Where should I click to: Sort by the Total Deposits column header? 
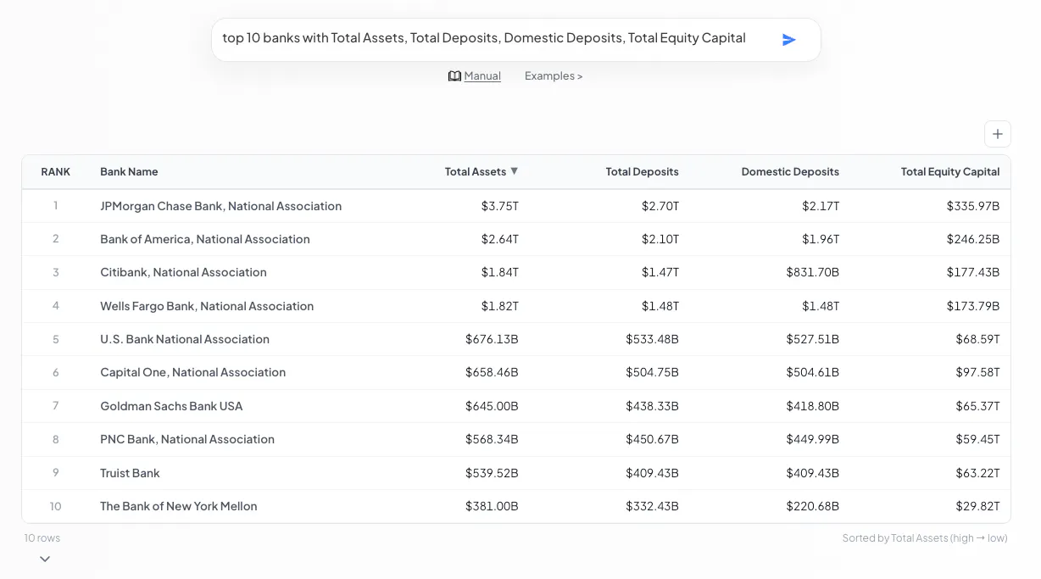642,171
